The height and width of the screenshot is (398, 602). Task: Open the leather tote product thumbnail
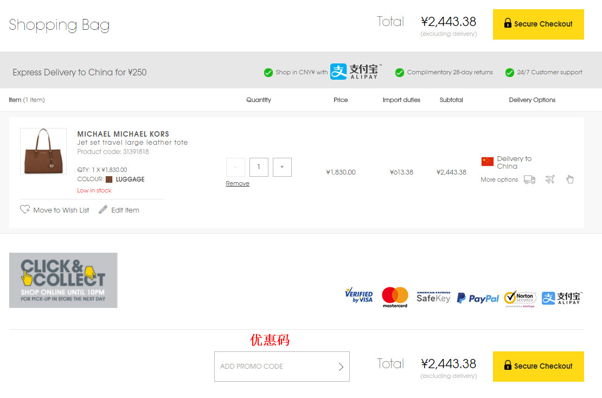(43, 151)
